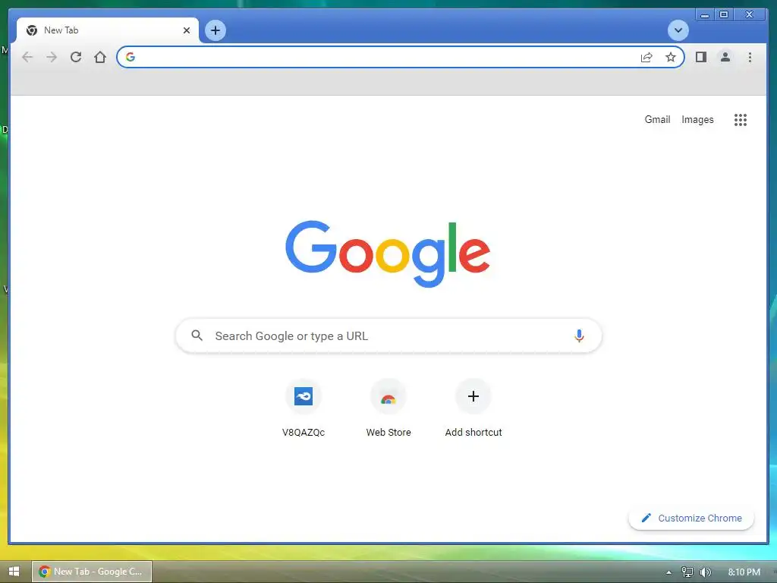Open Chrome's three-dot menu
Screen dimensions: 777x583
[x=750, y=57]
